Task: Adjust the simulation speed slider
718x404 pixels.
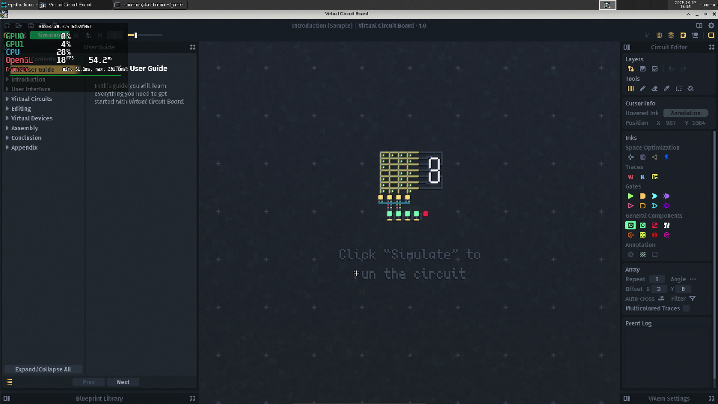Action: tap(145, 35)
